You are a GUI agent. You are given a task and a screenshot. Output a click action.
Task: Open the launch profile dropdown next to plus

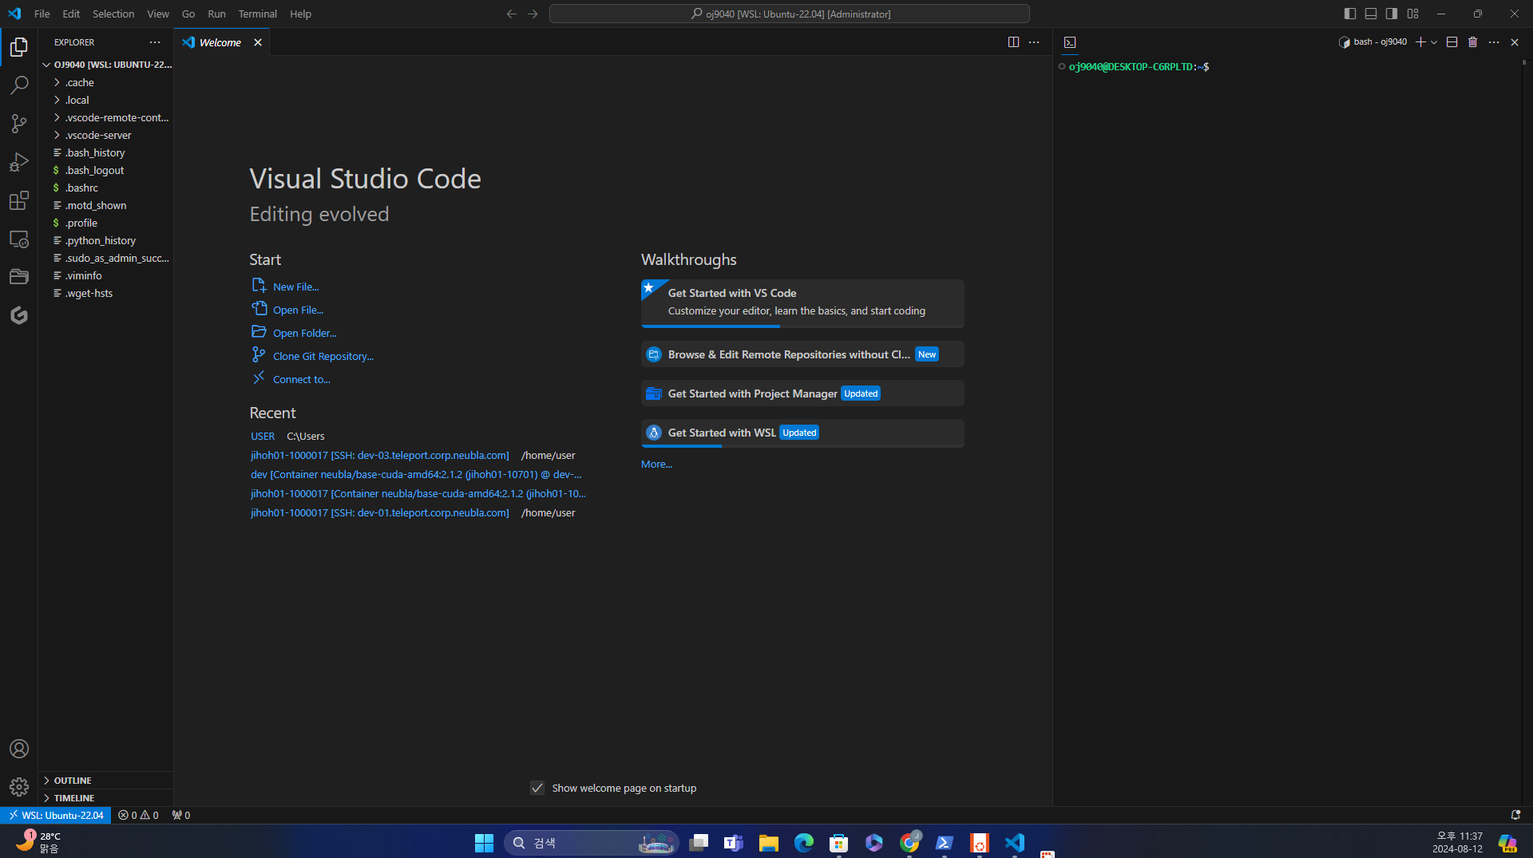[1434, 42]
